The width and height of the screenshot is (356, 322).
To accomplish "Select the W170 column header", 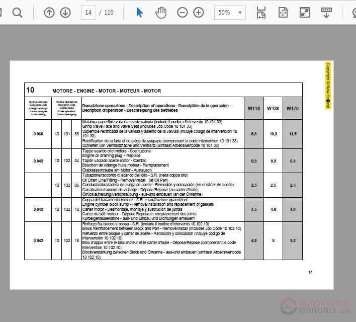I will tap(293, 108).
